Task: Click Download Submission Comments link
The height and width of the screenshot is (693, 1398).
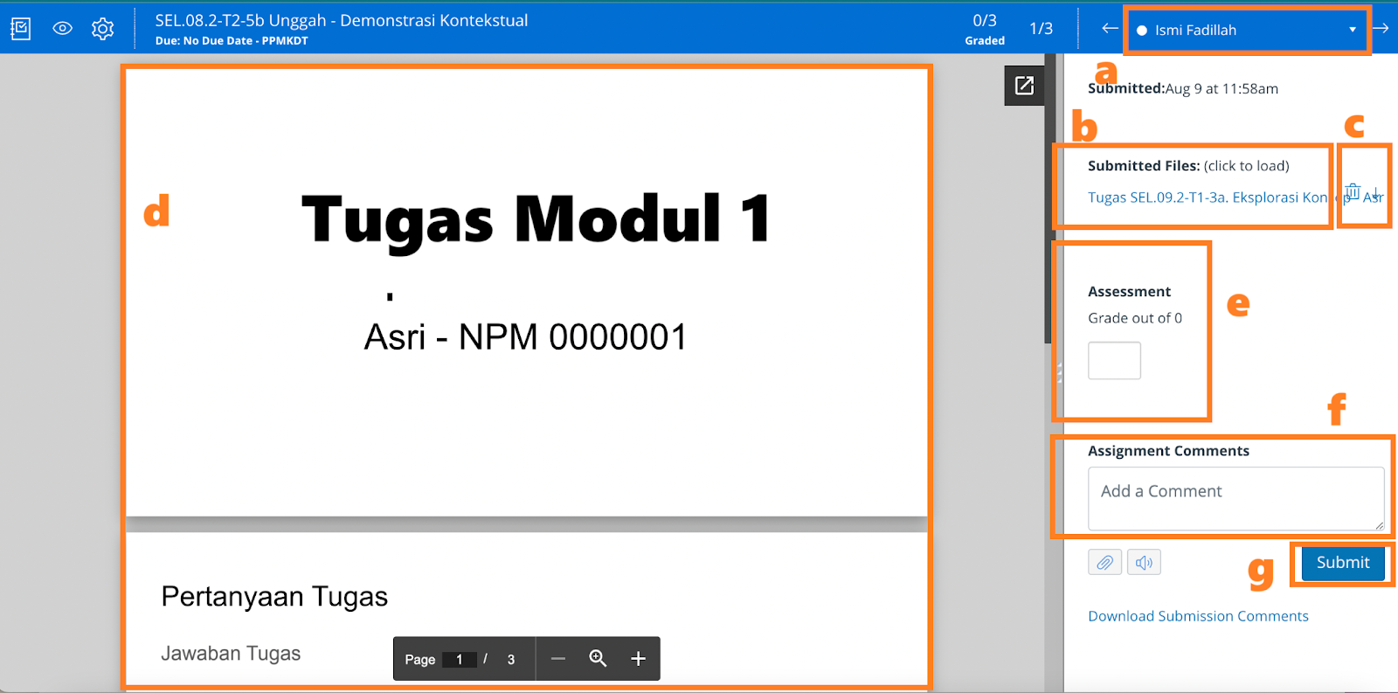Action: tap(1198, 616)
